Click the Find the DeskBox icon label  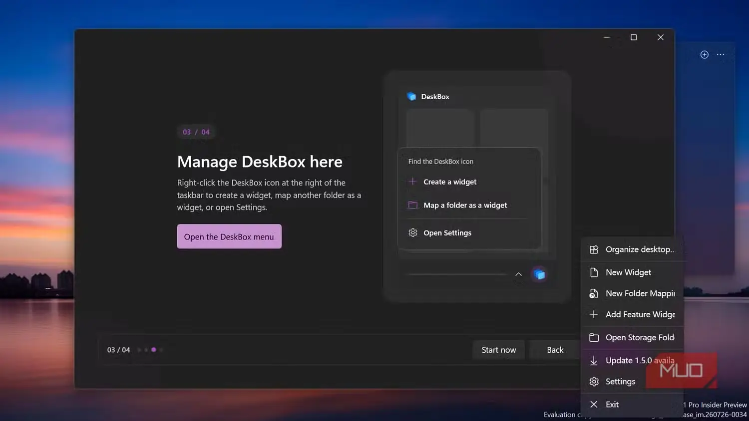[441, 161]
